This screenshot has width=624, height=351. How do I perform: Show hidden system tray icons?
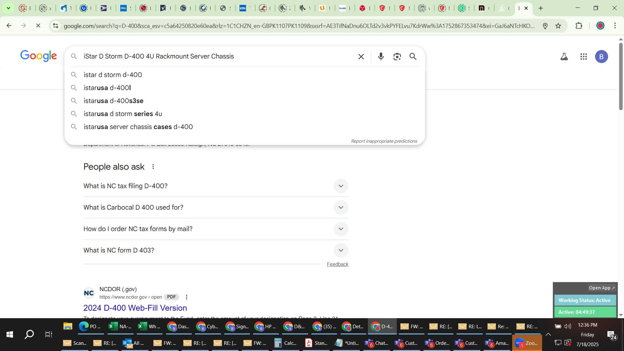tap(548, 334)
